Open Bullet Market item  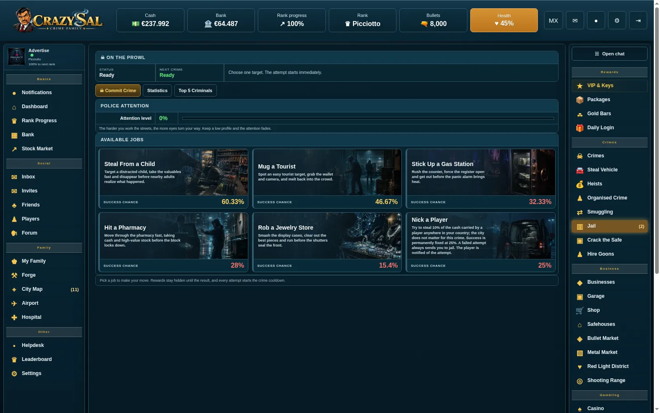pos(609,338)
